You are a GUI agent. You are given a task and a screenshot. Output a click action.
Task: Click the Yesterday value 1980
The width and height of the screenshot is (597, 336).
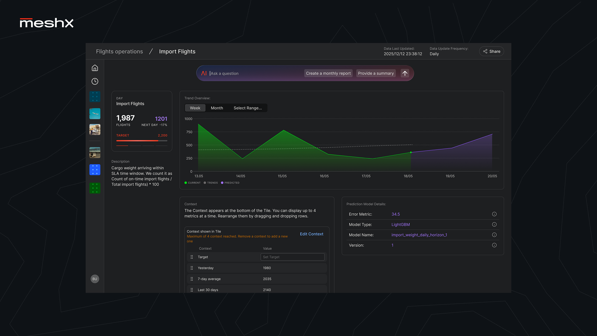click(267, 268)
